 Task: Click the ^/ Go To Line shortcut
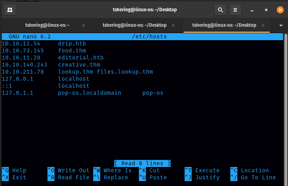[253, 178]
